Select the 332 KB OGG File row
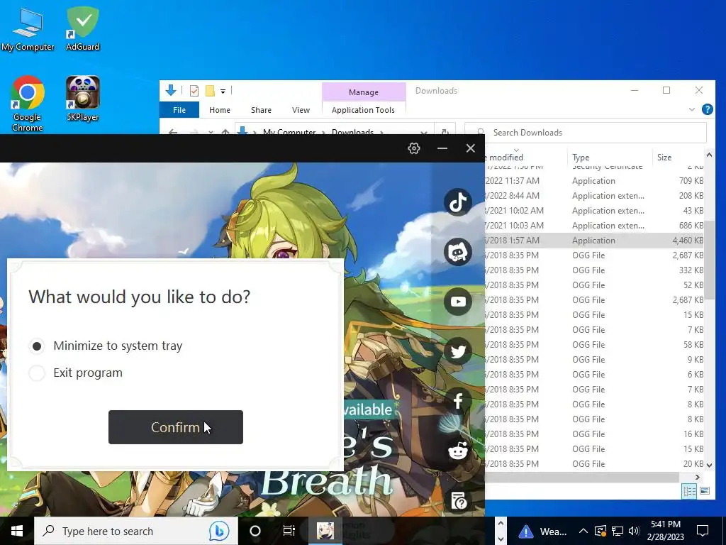 pyautogui.click(x=595, y=270)
